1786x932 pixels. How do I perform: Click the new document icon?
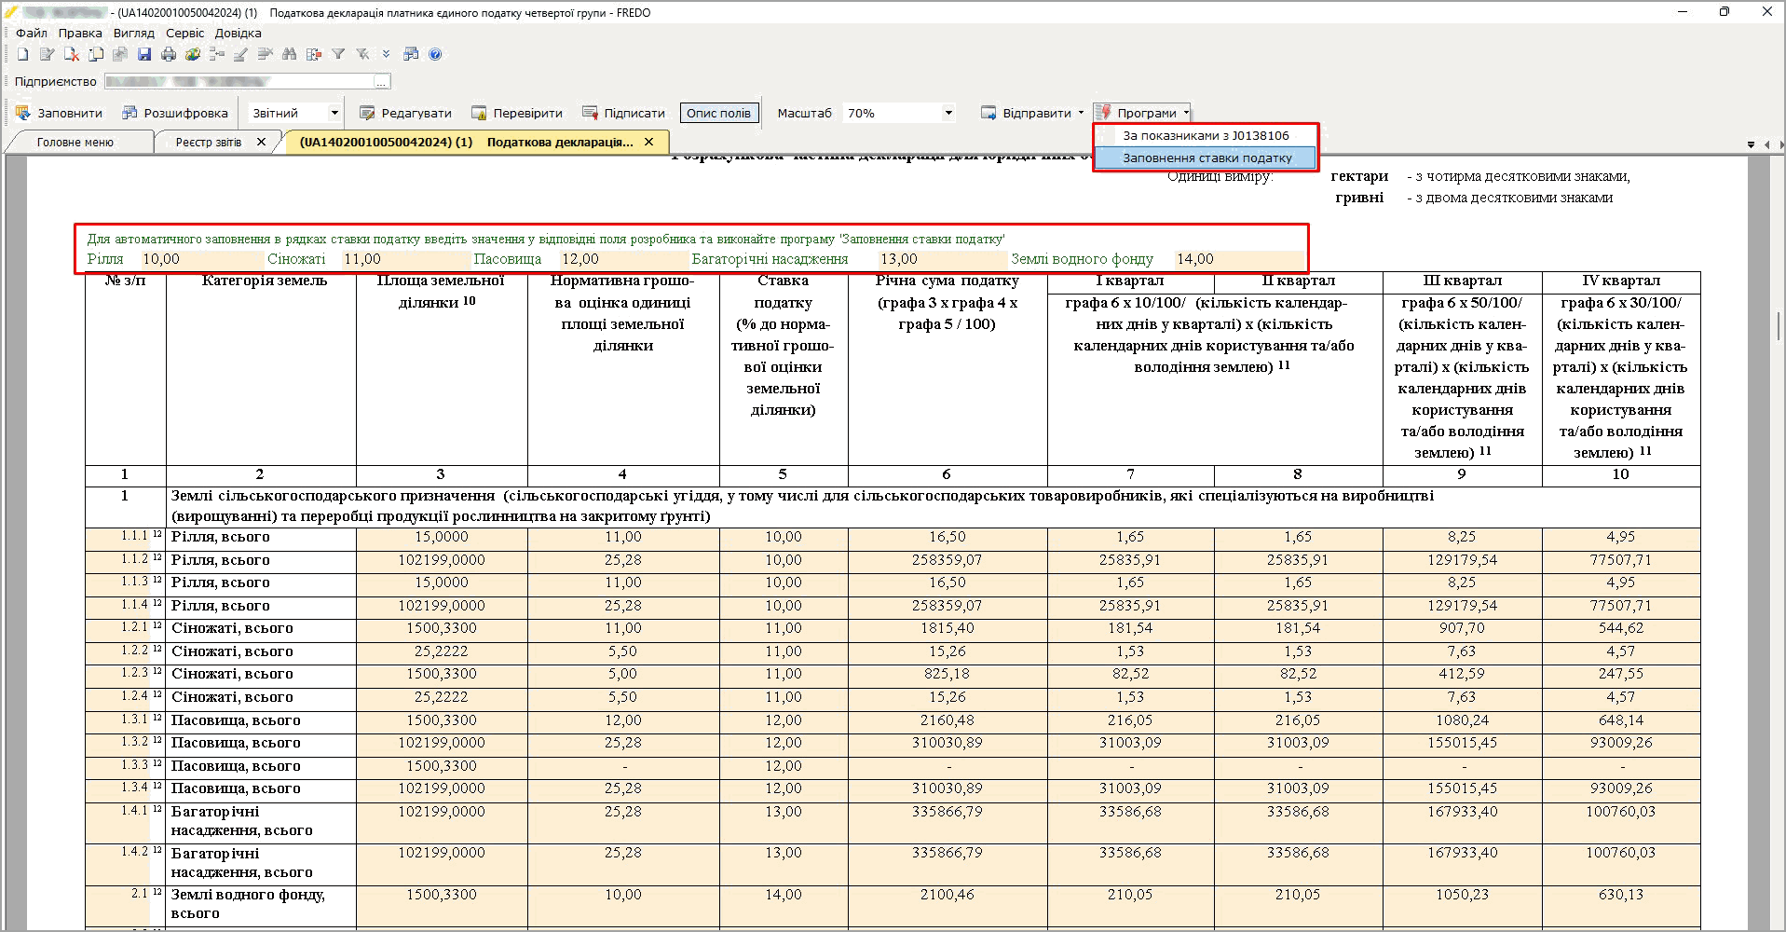pyautogui.click(x=23, y=54)
